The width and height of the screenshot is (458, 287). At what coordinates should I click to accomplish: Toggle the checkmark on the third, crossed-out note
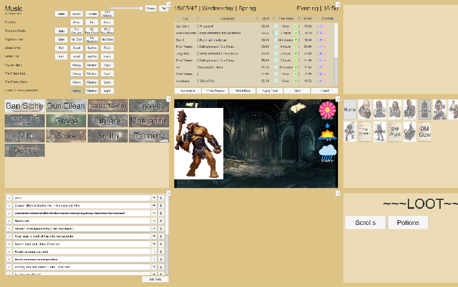(9, 213)
